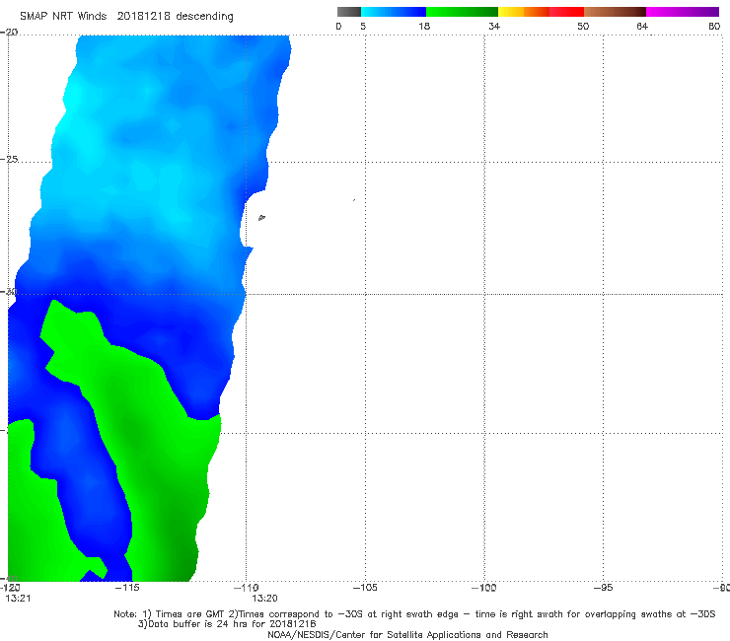The width and height of the screenshot is (730, 641).
Task: Click the longitude label "-115"
Action: click(127, 588)
